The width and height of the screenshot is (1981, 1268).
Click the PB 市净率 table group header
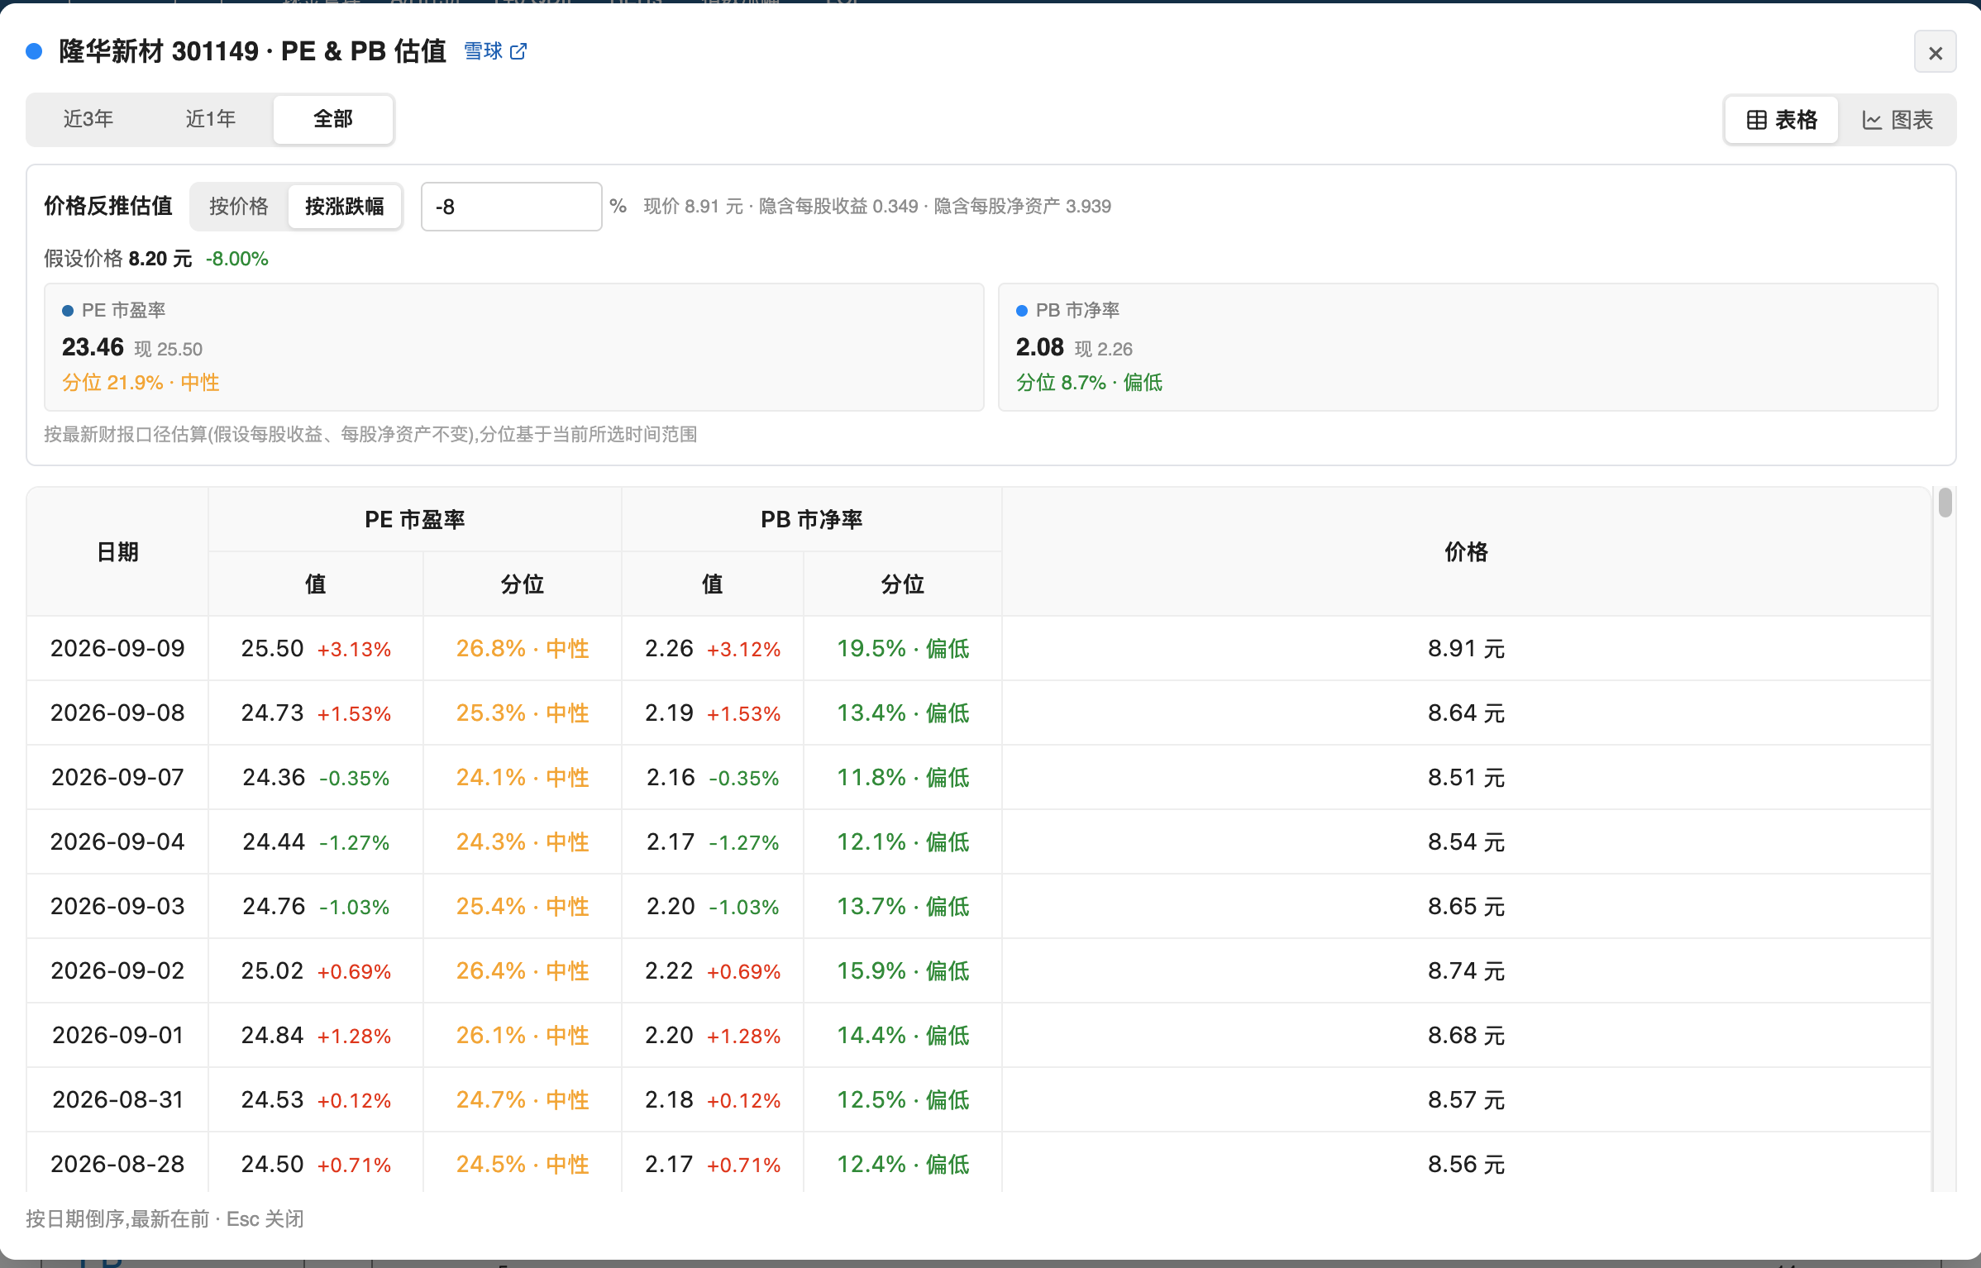(812, 519)
